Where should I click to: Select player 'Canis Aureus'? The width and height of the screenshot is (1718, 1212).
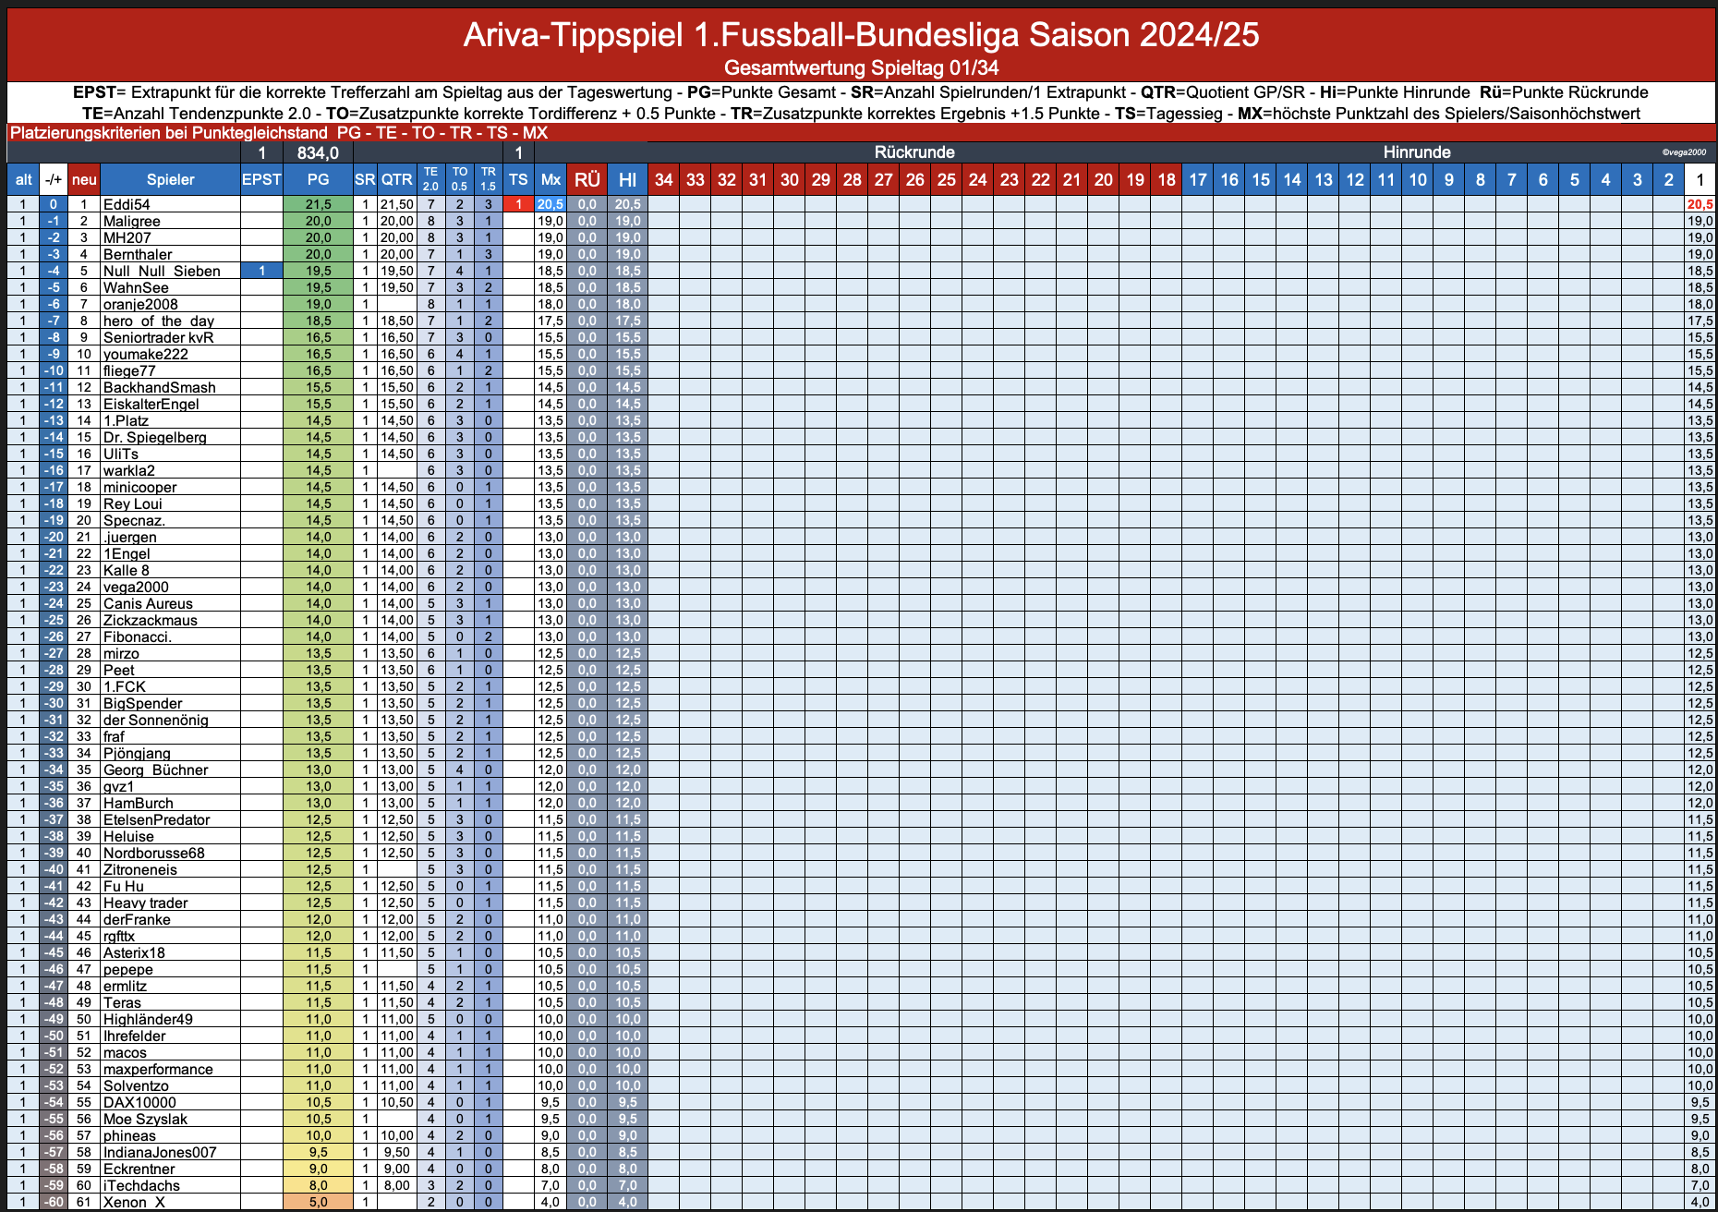point(148,603)
